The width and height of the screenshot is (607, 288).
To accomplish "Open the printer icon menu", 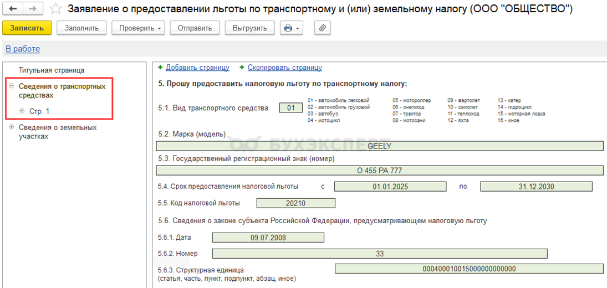I will pyautogui.click(x=292, y=28).
